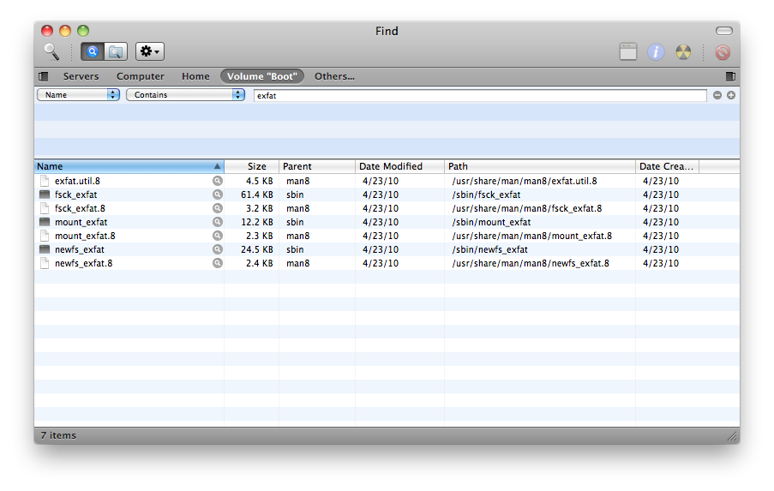Click the document icon of newfs_exfat.8
The height and width of the screenshot is (491, 774).
pyautogui.click(x=45, y=264)
